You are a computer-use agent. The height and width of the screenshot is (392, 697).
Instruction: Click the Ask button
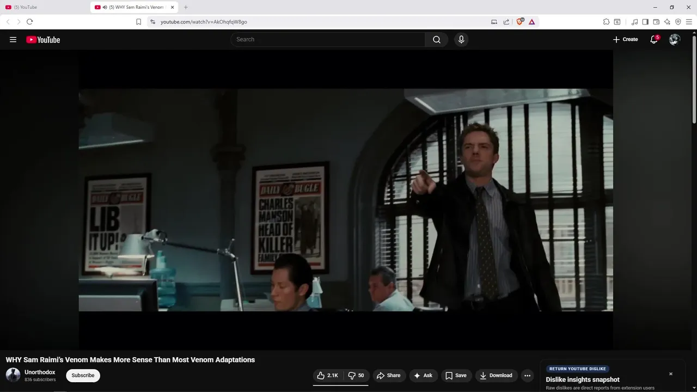coord(423,375)
